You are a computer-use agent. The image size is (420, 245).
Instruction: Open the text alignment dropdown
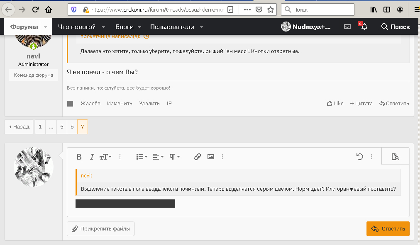point(157,157)
